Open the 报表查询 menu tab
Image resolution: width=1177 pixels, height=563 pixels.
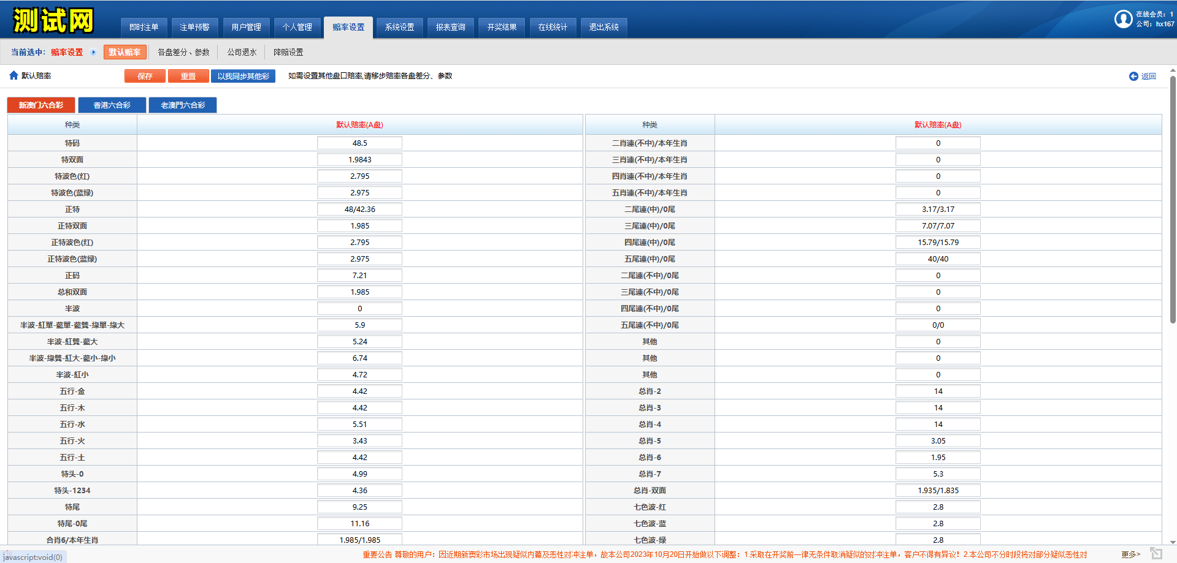[450, 27]
